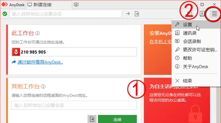Maximize the AnyDesk window
The width and height of the screenshot is (221, 123).
[x=202, y=4]
